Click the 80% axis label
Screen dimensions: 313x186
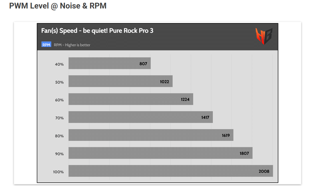click(x=59, y=136)
